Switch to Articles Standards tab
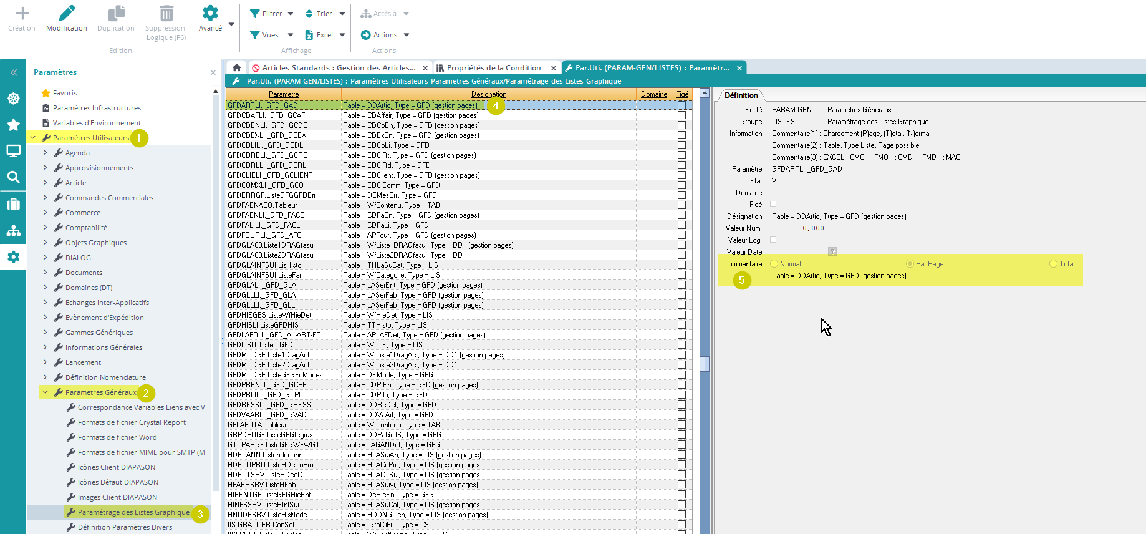The image size is (1146, 534). click(338, 68)
